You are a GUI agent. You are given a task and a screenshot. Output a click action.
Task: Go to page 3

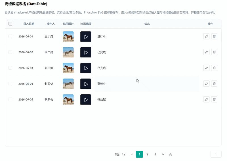tap(155, 154)
